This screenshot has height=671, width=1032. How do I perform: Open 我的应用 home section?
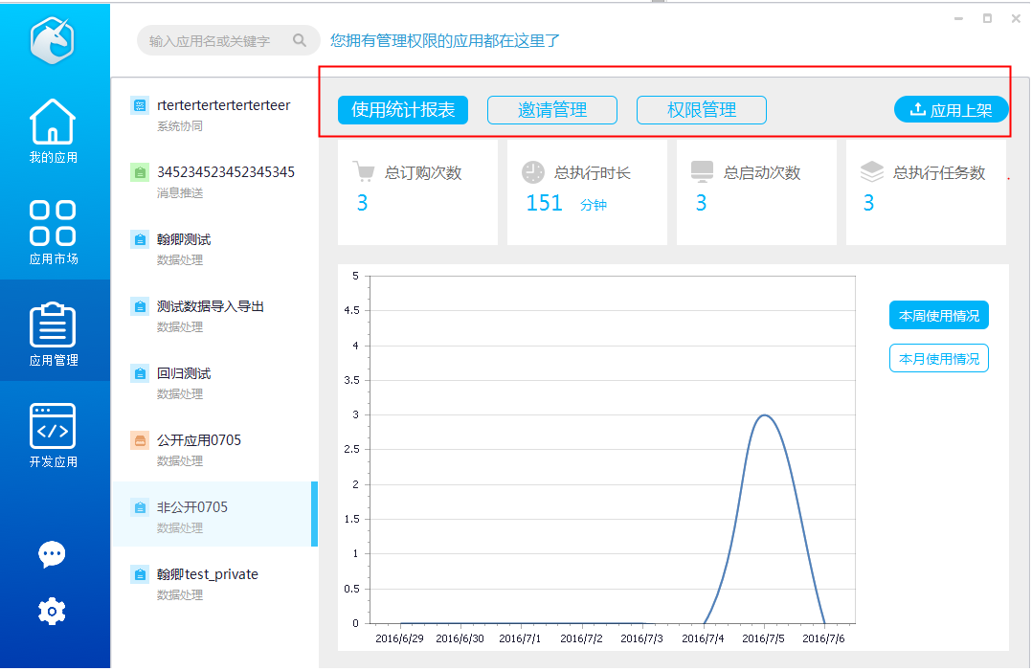pos(54,131)
